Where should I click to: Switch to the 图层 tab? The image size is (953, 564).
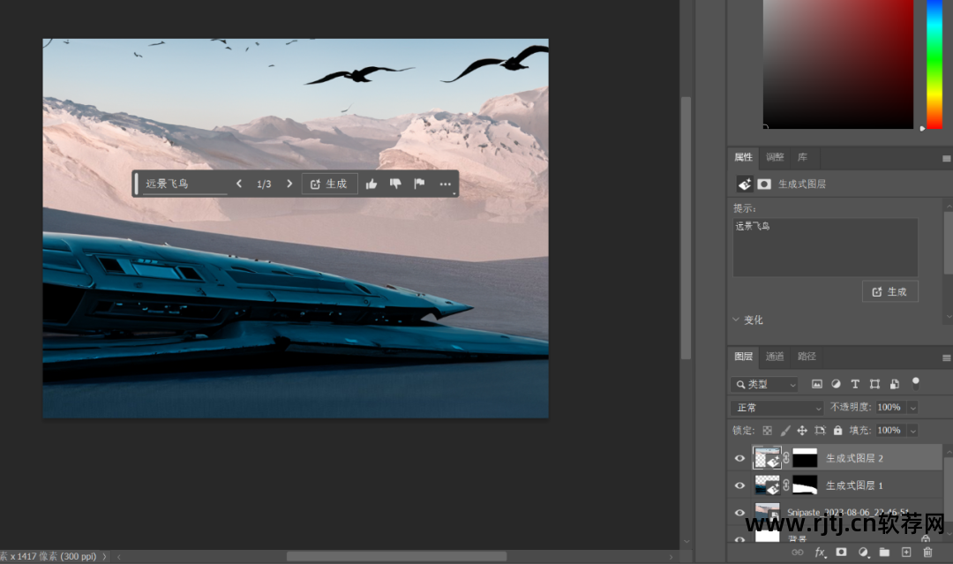click(x=743, y=357)
